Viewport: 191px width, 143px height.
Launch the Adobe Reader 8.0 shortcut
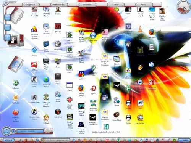(x=34, y=10)
